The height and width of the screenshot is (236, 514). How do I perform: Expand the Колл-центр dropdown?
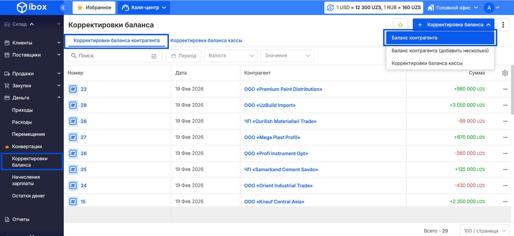pos(144,8)
